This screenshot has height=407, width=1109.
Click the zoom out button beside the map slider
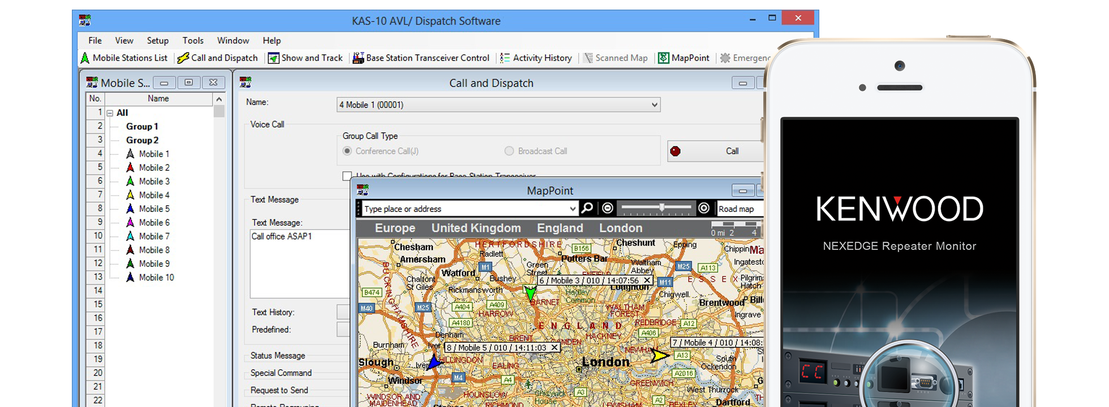point(608,209)
